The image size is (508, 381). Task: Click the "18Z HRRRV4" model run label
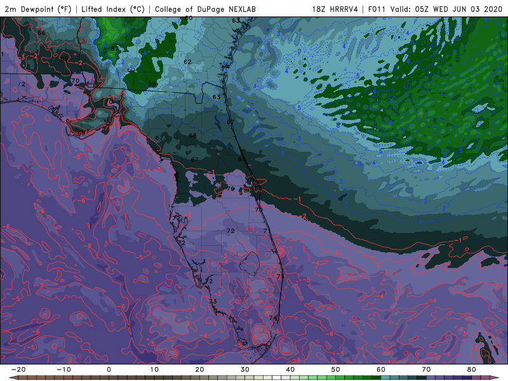click(x=335, y=9)
